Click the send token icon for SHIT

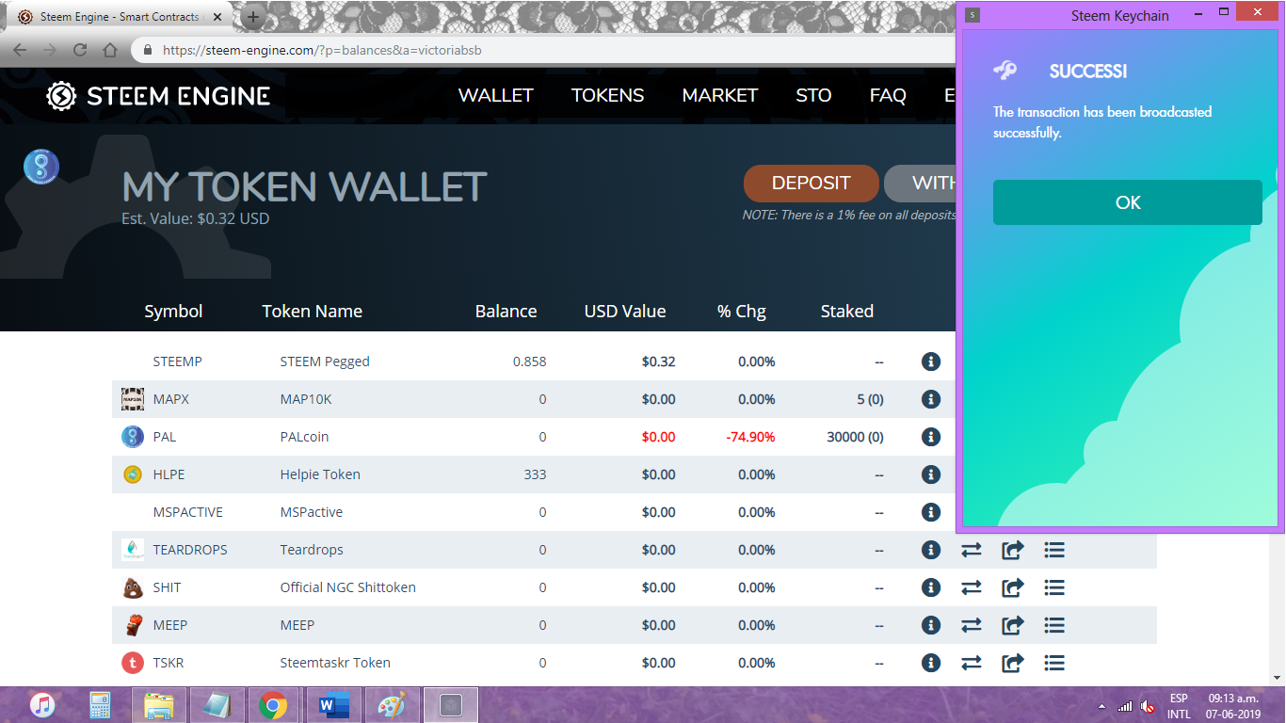1013,587
